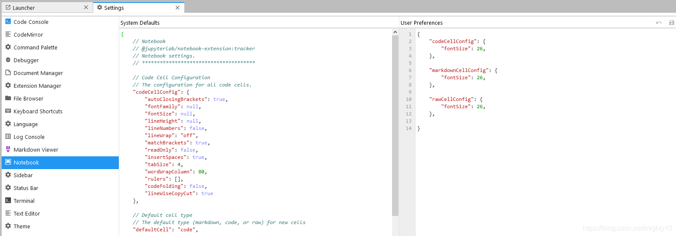Select the Notebook settings entry
The width and height of the screenshot is (676, 236).
(60, 162)
